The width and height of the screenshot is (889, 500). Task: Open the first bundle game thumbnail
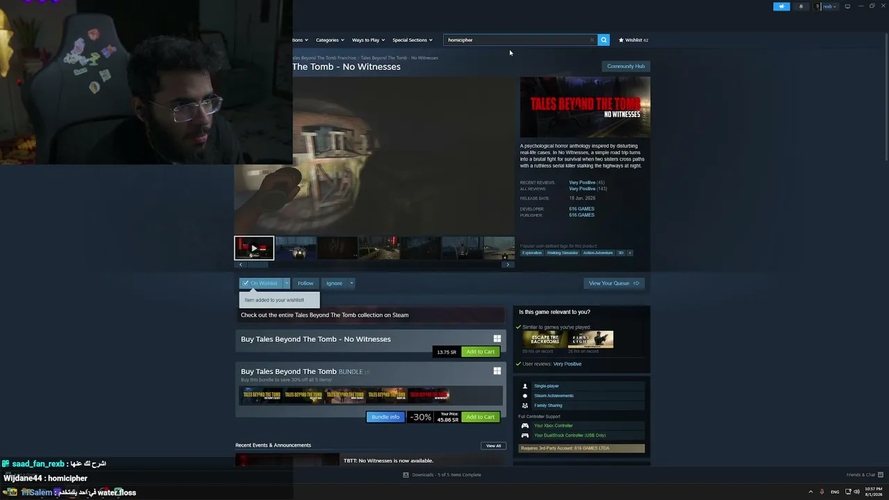click(262, 396)
